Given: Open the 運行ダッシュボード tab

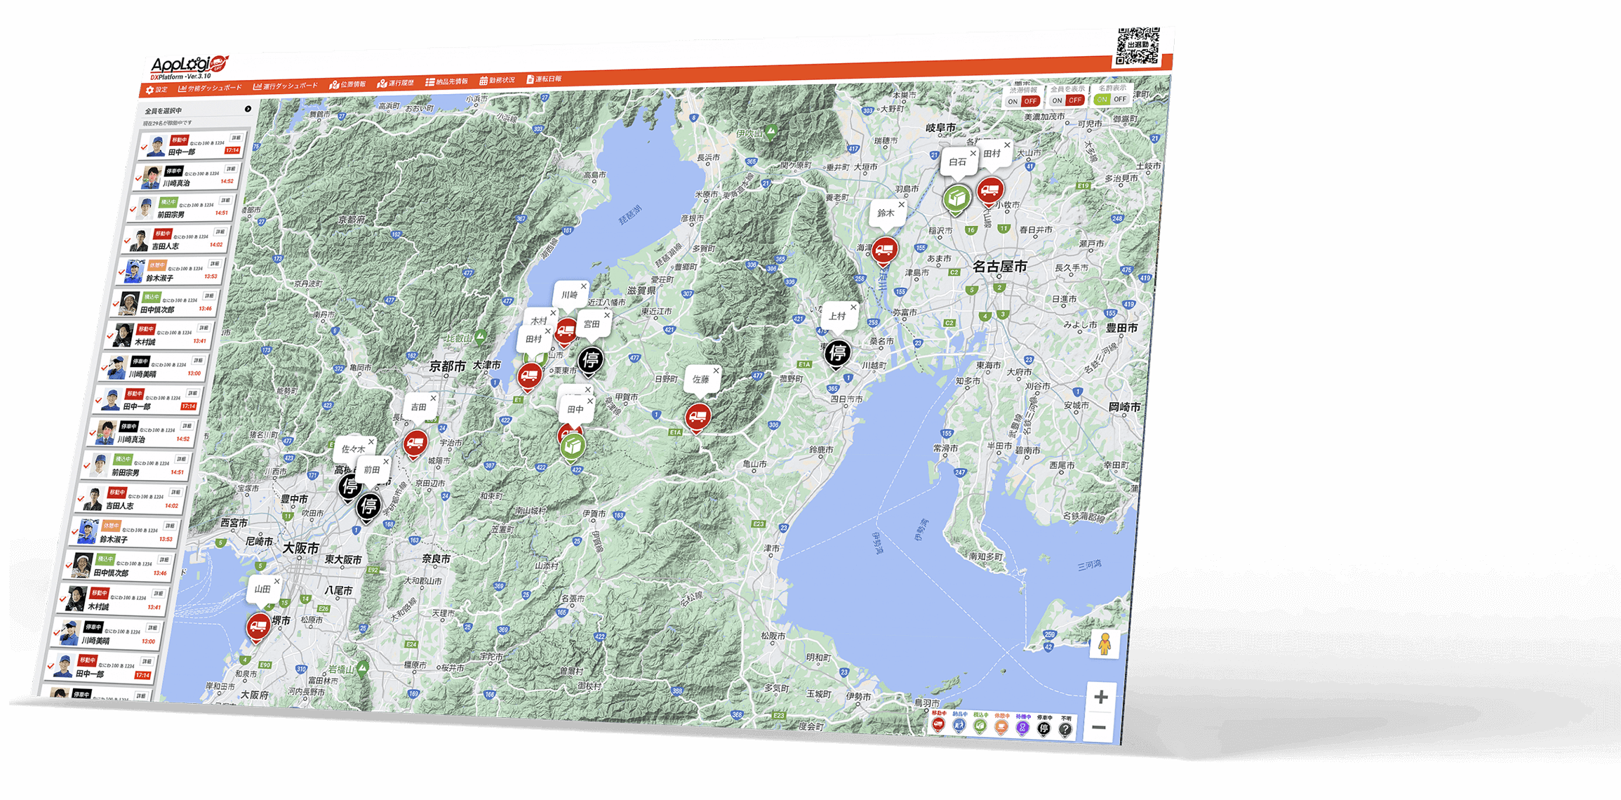Looking at the screenshot, I should click(x=286, y=86).
